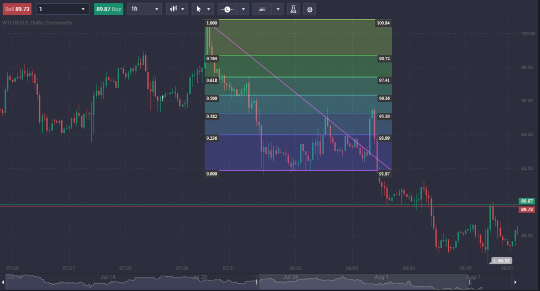Open the flask indicators icon

click(293, 9)
